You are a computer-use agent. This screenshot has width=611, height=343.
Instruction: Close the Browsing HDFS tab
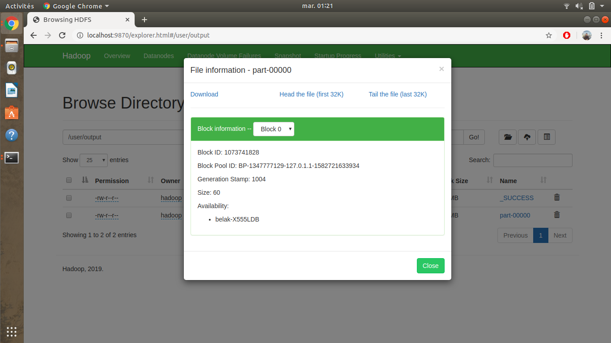127,20
